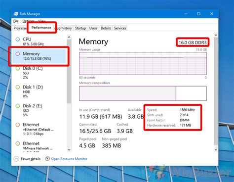Click the Available 3.8 GB value
Screen dimensions: 234x182
coord(136,117)
